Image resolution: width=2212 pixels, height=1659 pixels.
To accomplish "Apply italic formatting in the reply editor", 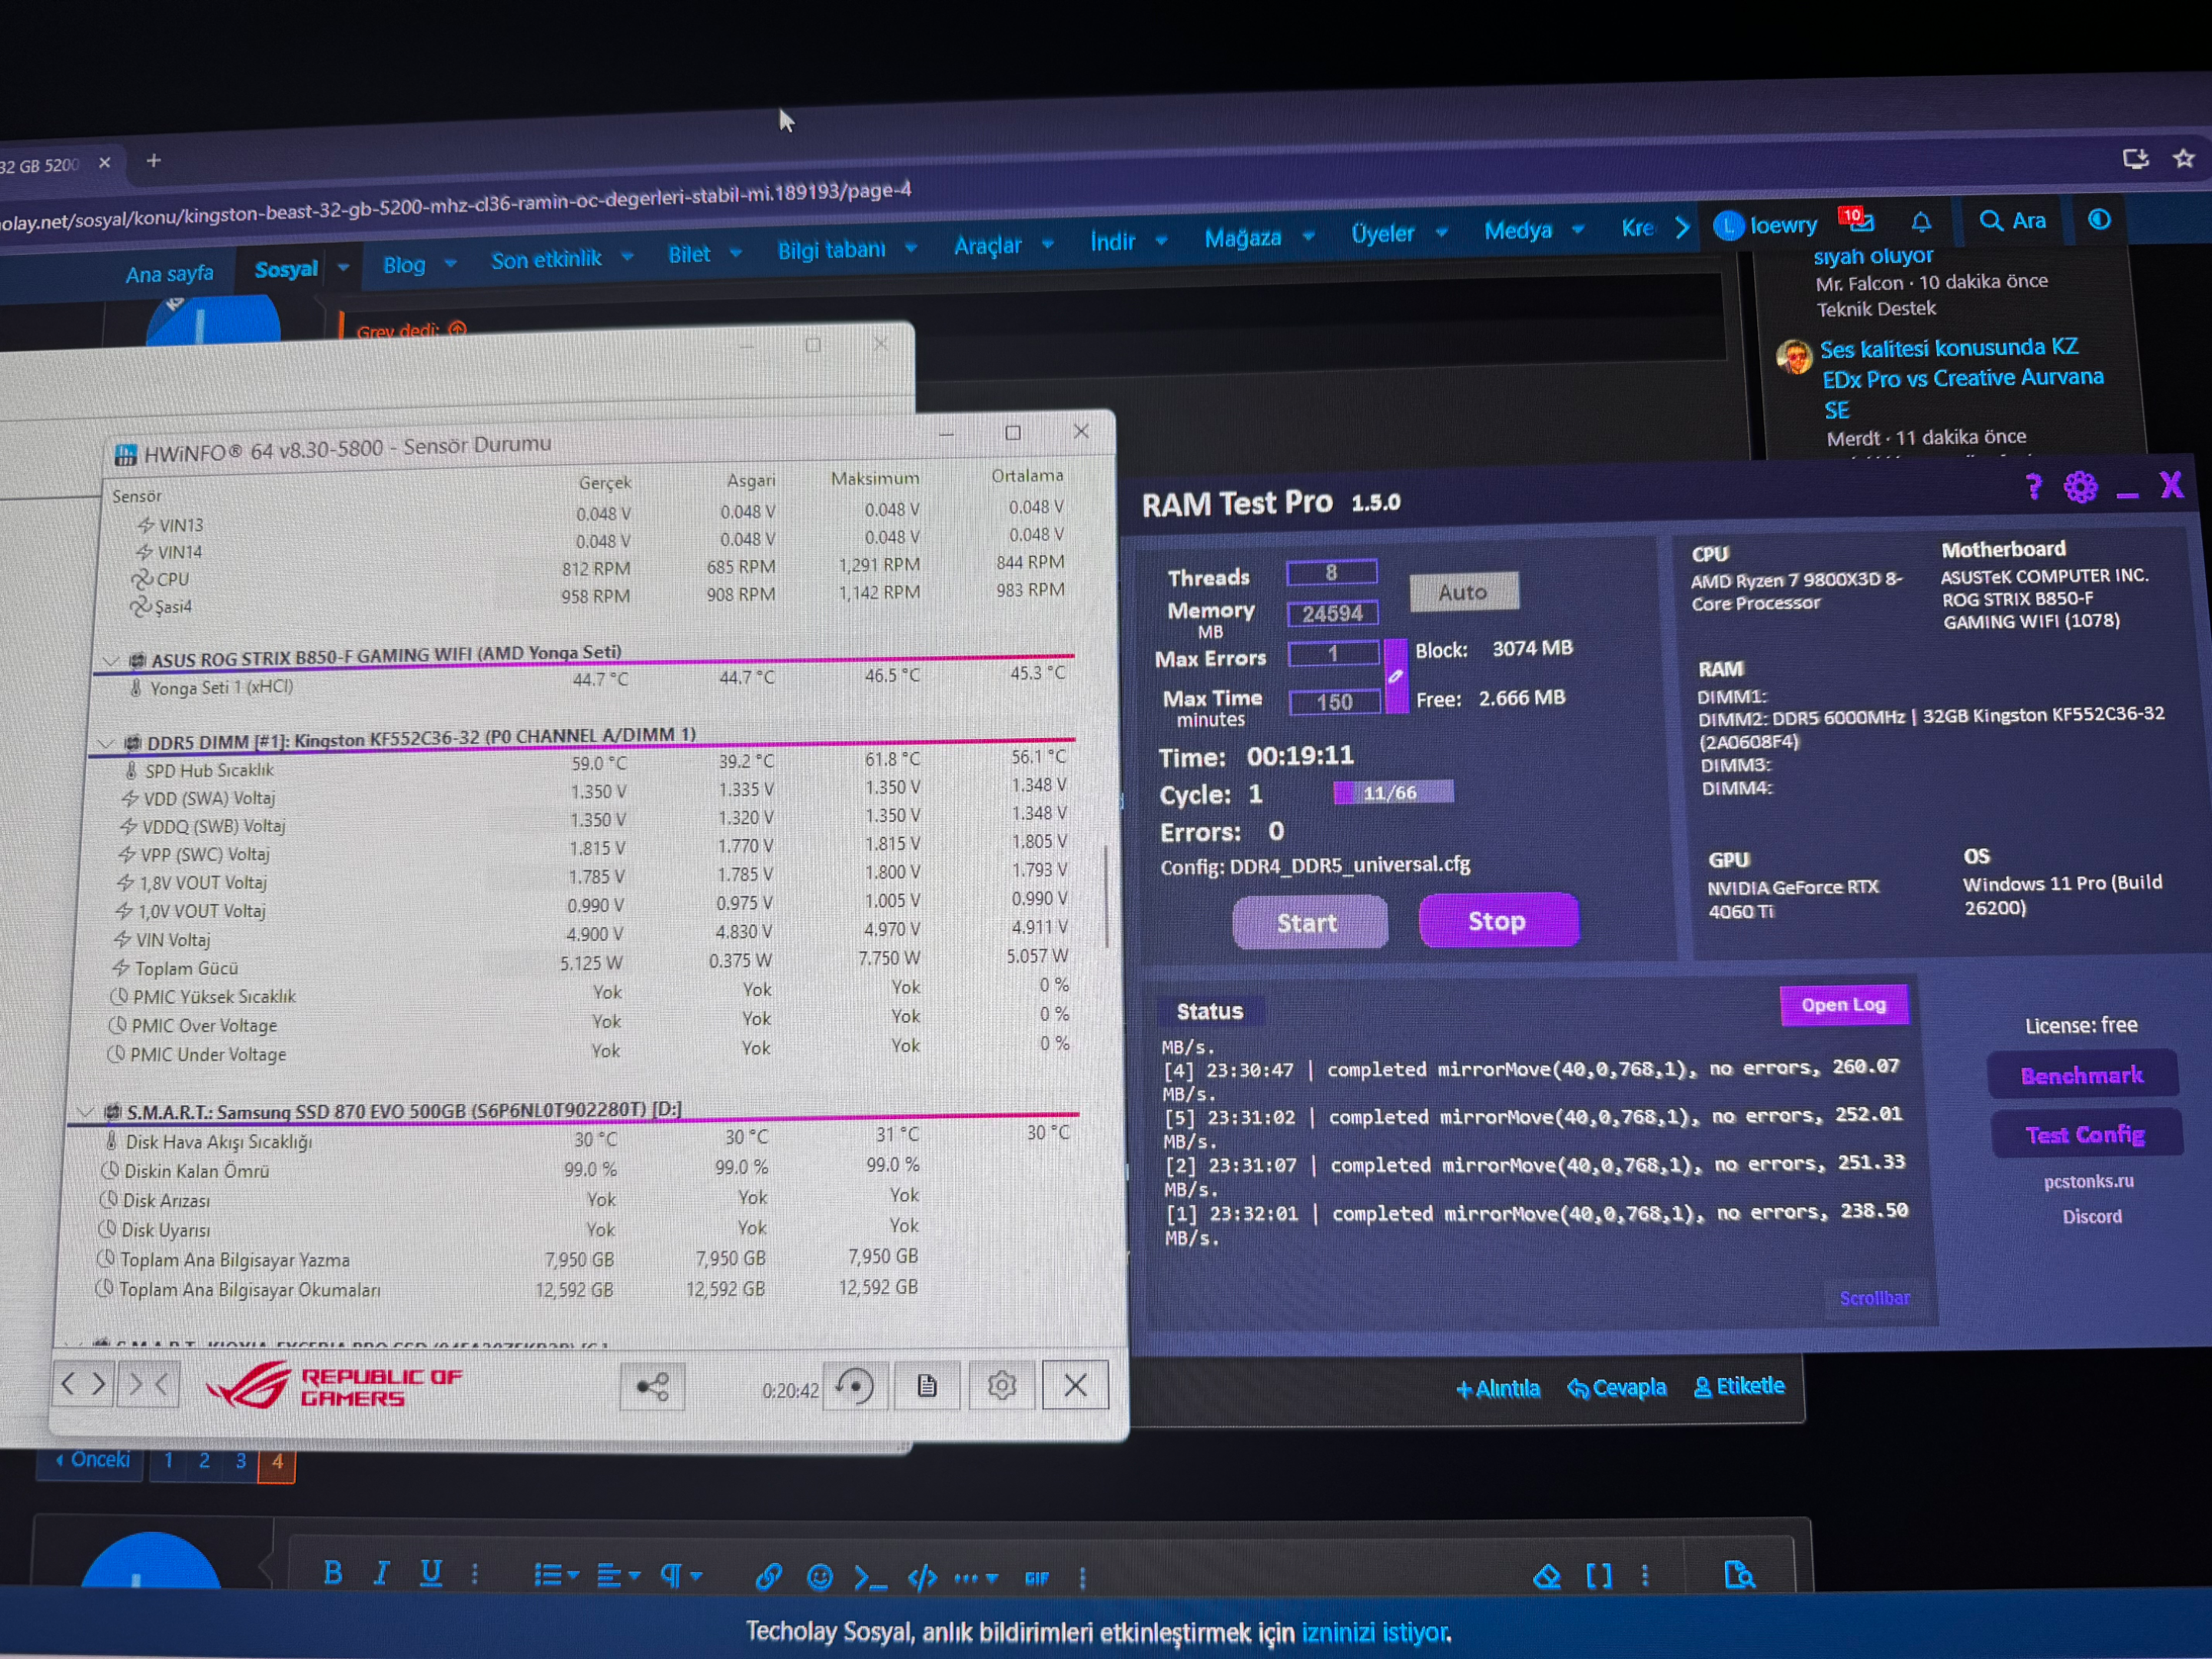I will [381, 1573].
